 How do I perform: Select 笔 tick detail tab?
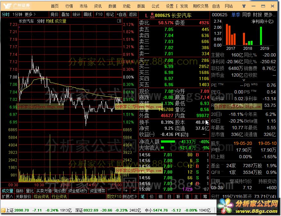[x=142, y=197]
